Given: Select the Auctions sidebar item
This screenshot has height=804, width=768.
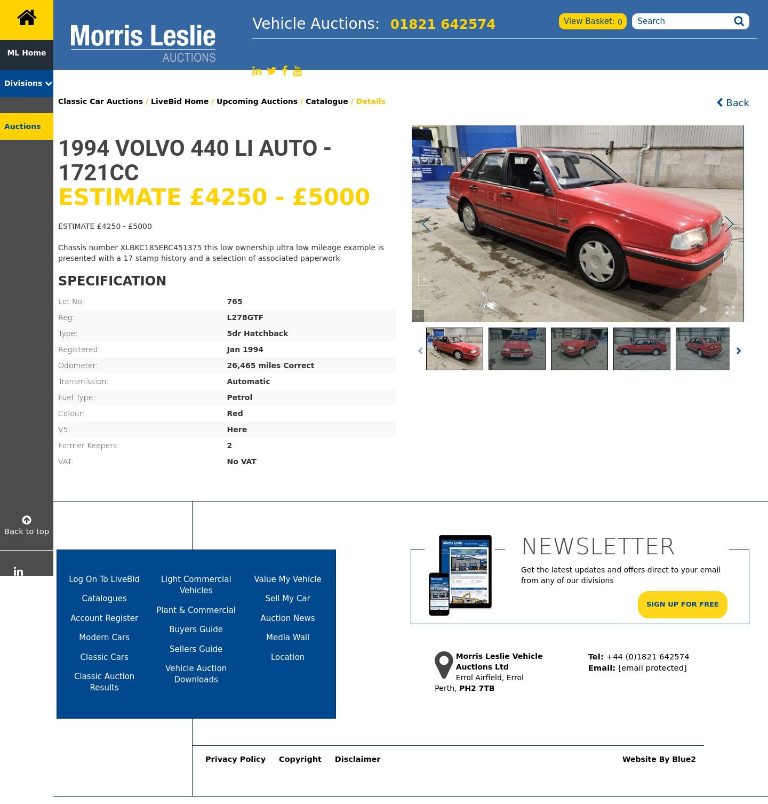Looking at the screenshot, I should (27, 126).
